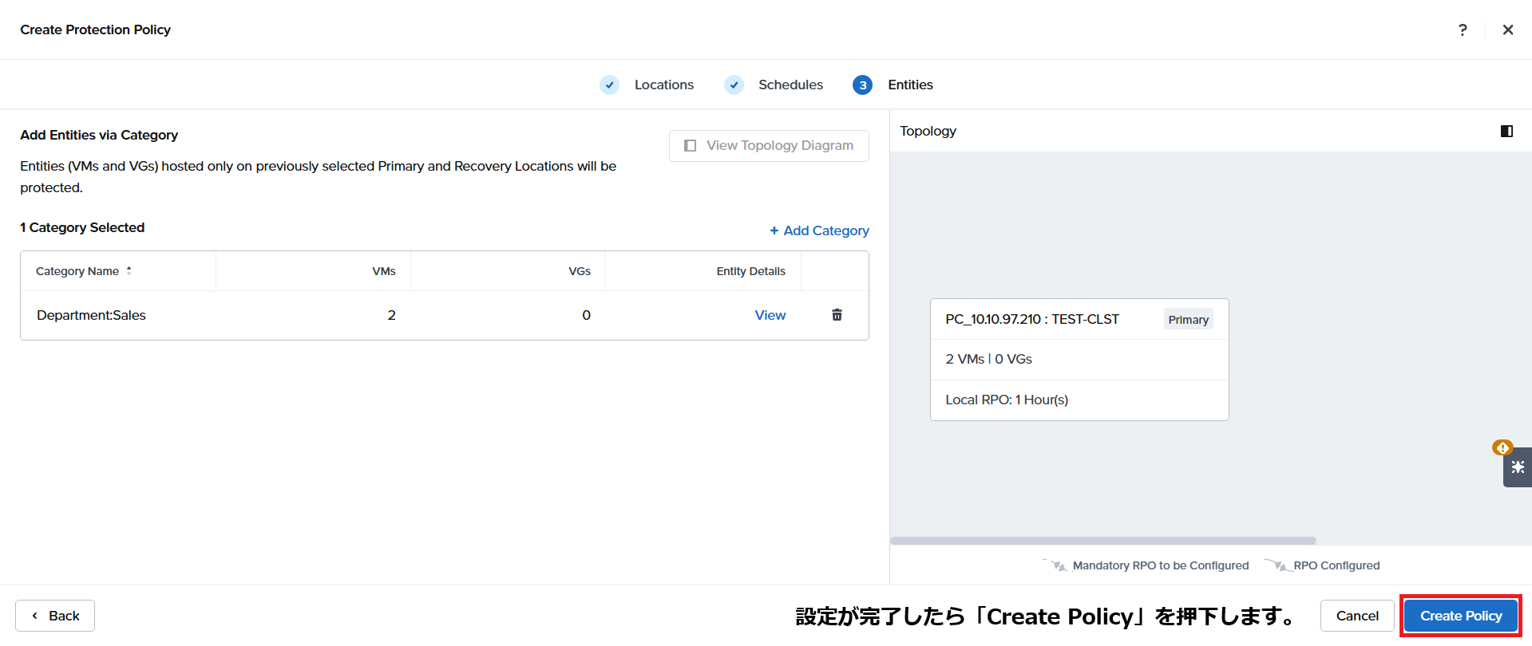This screenshot has width=1532, height=646.
Task: Click the Create Policy button
Action: tap(1460, 616)
